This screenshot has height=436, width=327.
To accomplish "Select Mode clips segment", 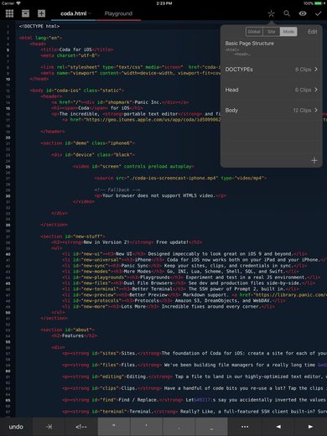I will point(288,32).
